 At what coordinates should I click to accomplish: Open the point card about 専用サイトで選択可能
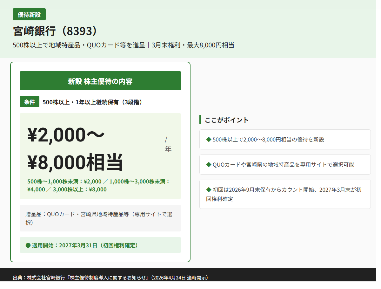[285, 164]
